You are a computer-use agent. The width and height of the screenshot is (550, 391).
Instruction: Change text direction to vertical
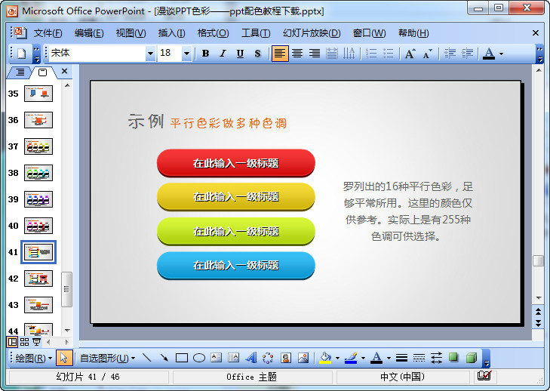pos(349,54)
